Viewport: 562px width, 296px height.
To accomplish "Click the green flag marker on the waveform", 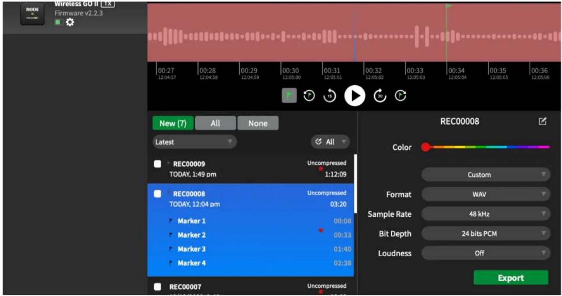I will pos(449,6).
